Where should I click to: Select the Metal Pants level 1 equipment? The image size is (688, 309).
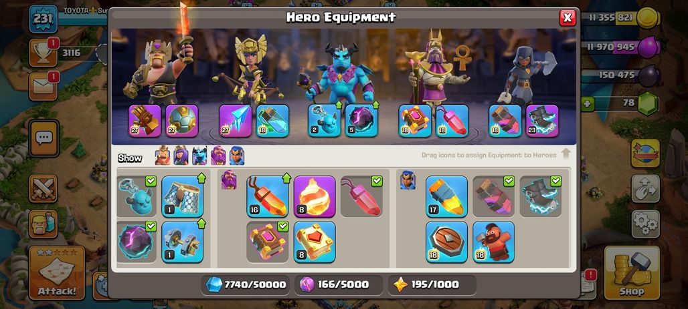coord(182,196)
